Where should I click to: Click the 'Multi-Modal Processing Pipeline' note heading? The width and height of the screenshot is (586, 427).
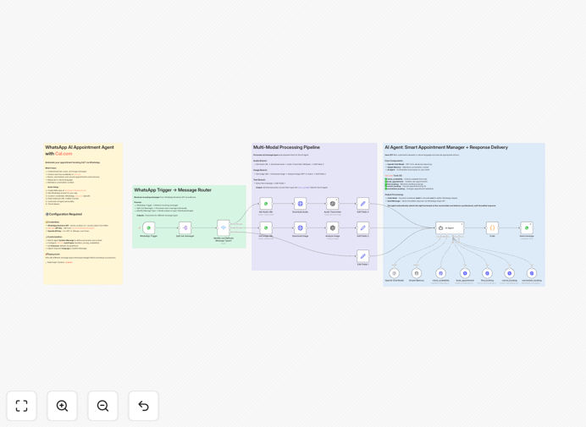(x=286, y=147)
